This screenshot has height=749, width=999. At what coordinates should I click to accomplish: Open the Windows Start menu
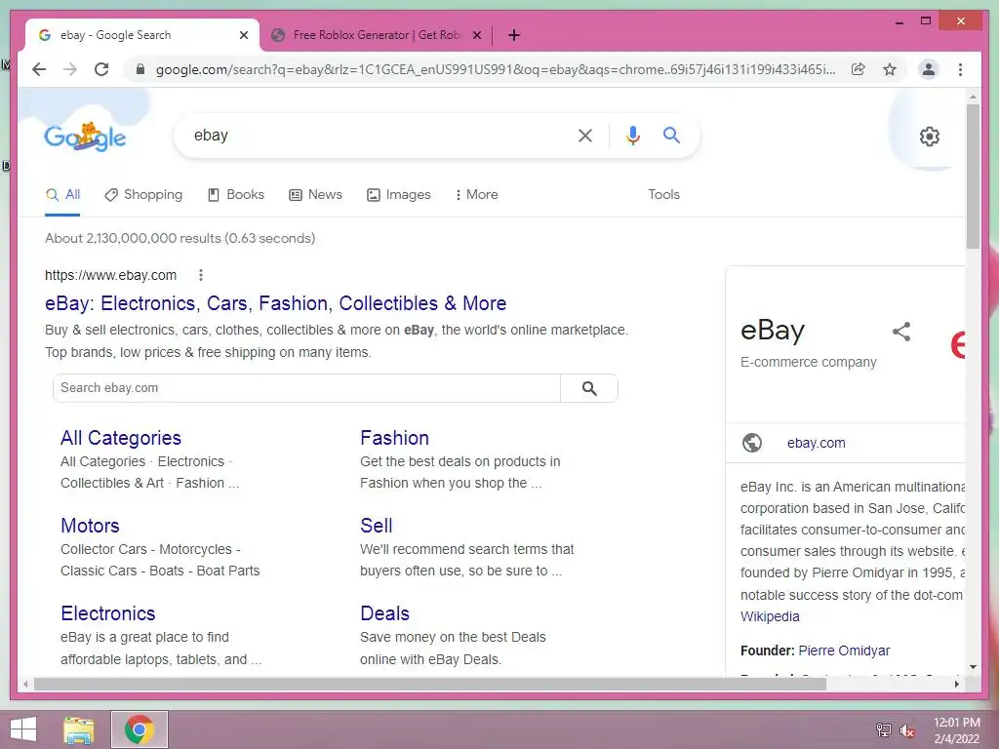coord(23,729)
